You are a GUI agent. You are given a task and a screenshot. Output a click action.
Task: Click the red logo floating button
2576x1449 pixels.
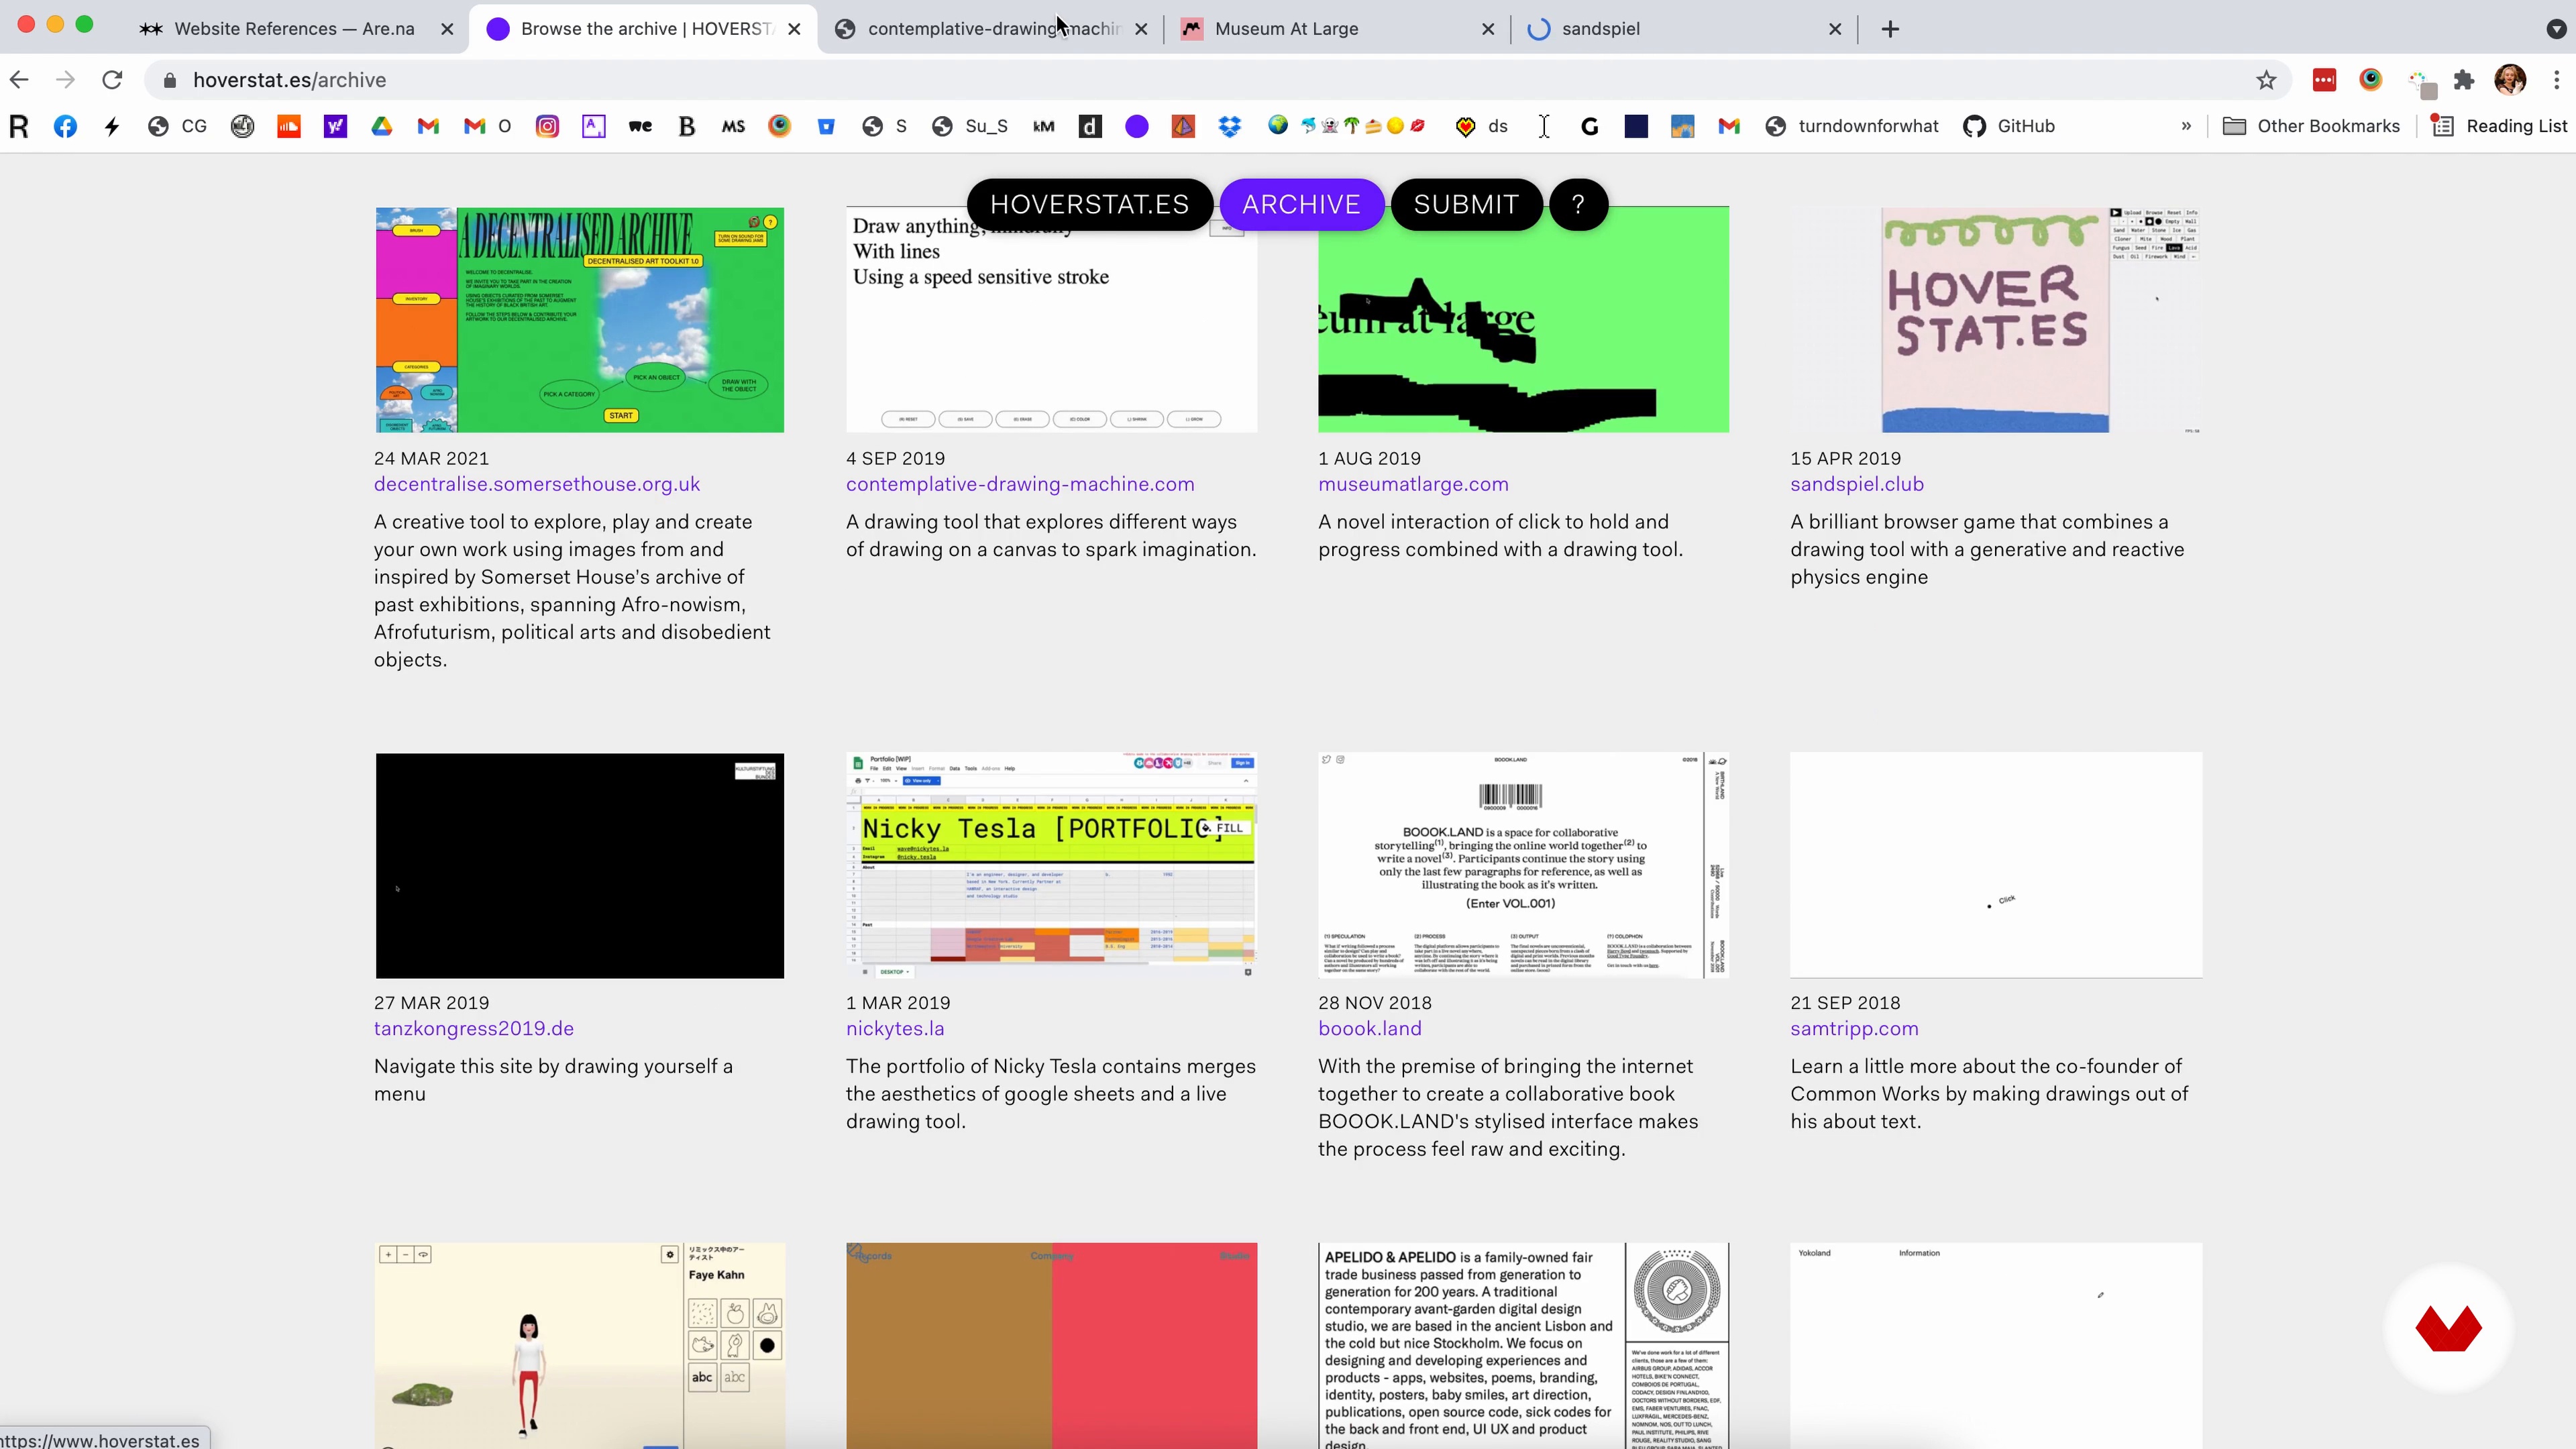click(2448, 1328)
